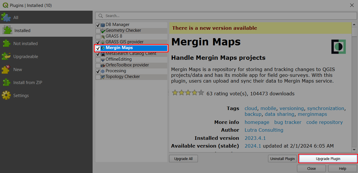The width and height of the screenshot is (358, 173).
Task: Click the search magnifier icon
Action: pos(101,16)
